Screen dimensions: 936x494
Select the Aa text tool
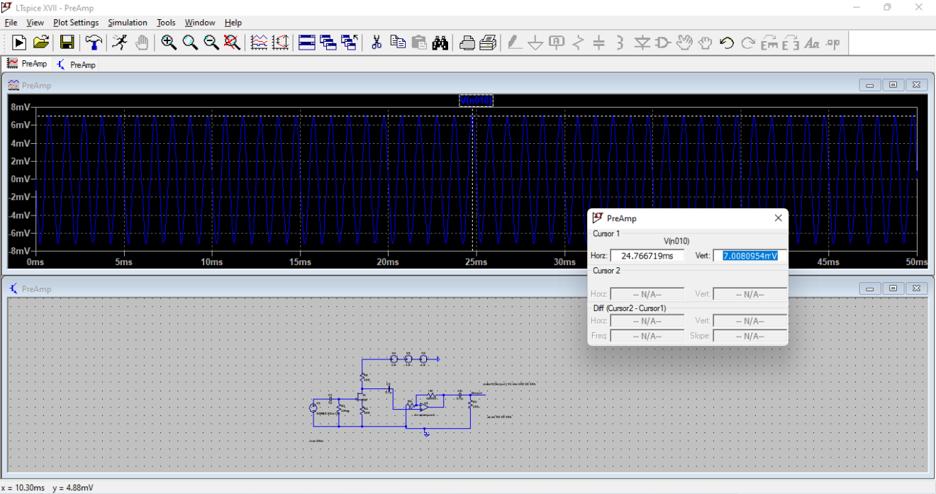tap(812, 43)
